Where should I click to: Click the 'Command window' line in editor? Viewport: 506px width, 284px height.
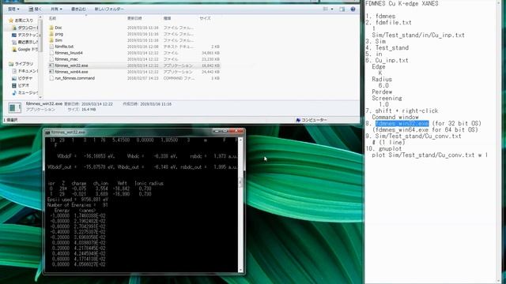point(395,118)
